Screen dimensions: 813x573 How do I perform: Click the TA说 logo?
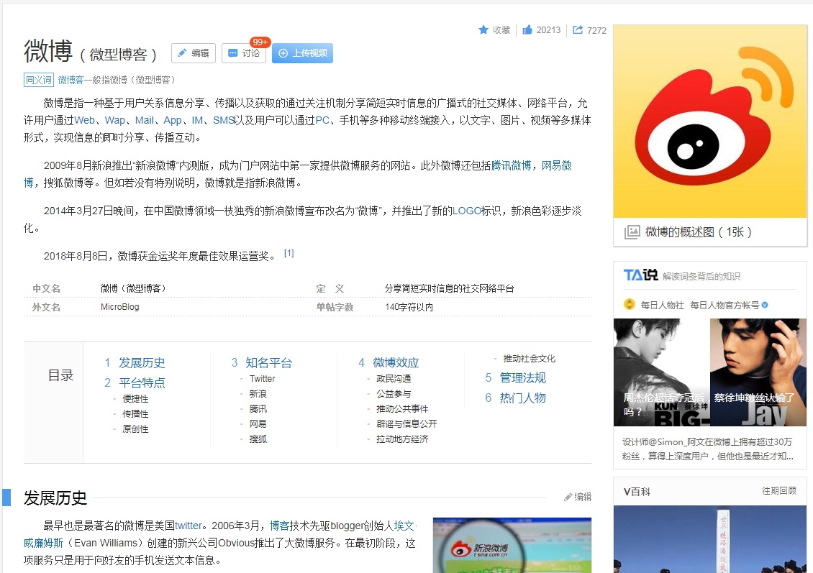coord(640,275)
